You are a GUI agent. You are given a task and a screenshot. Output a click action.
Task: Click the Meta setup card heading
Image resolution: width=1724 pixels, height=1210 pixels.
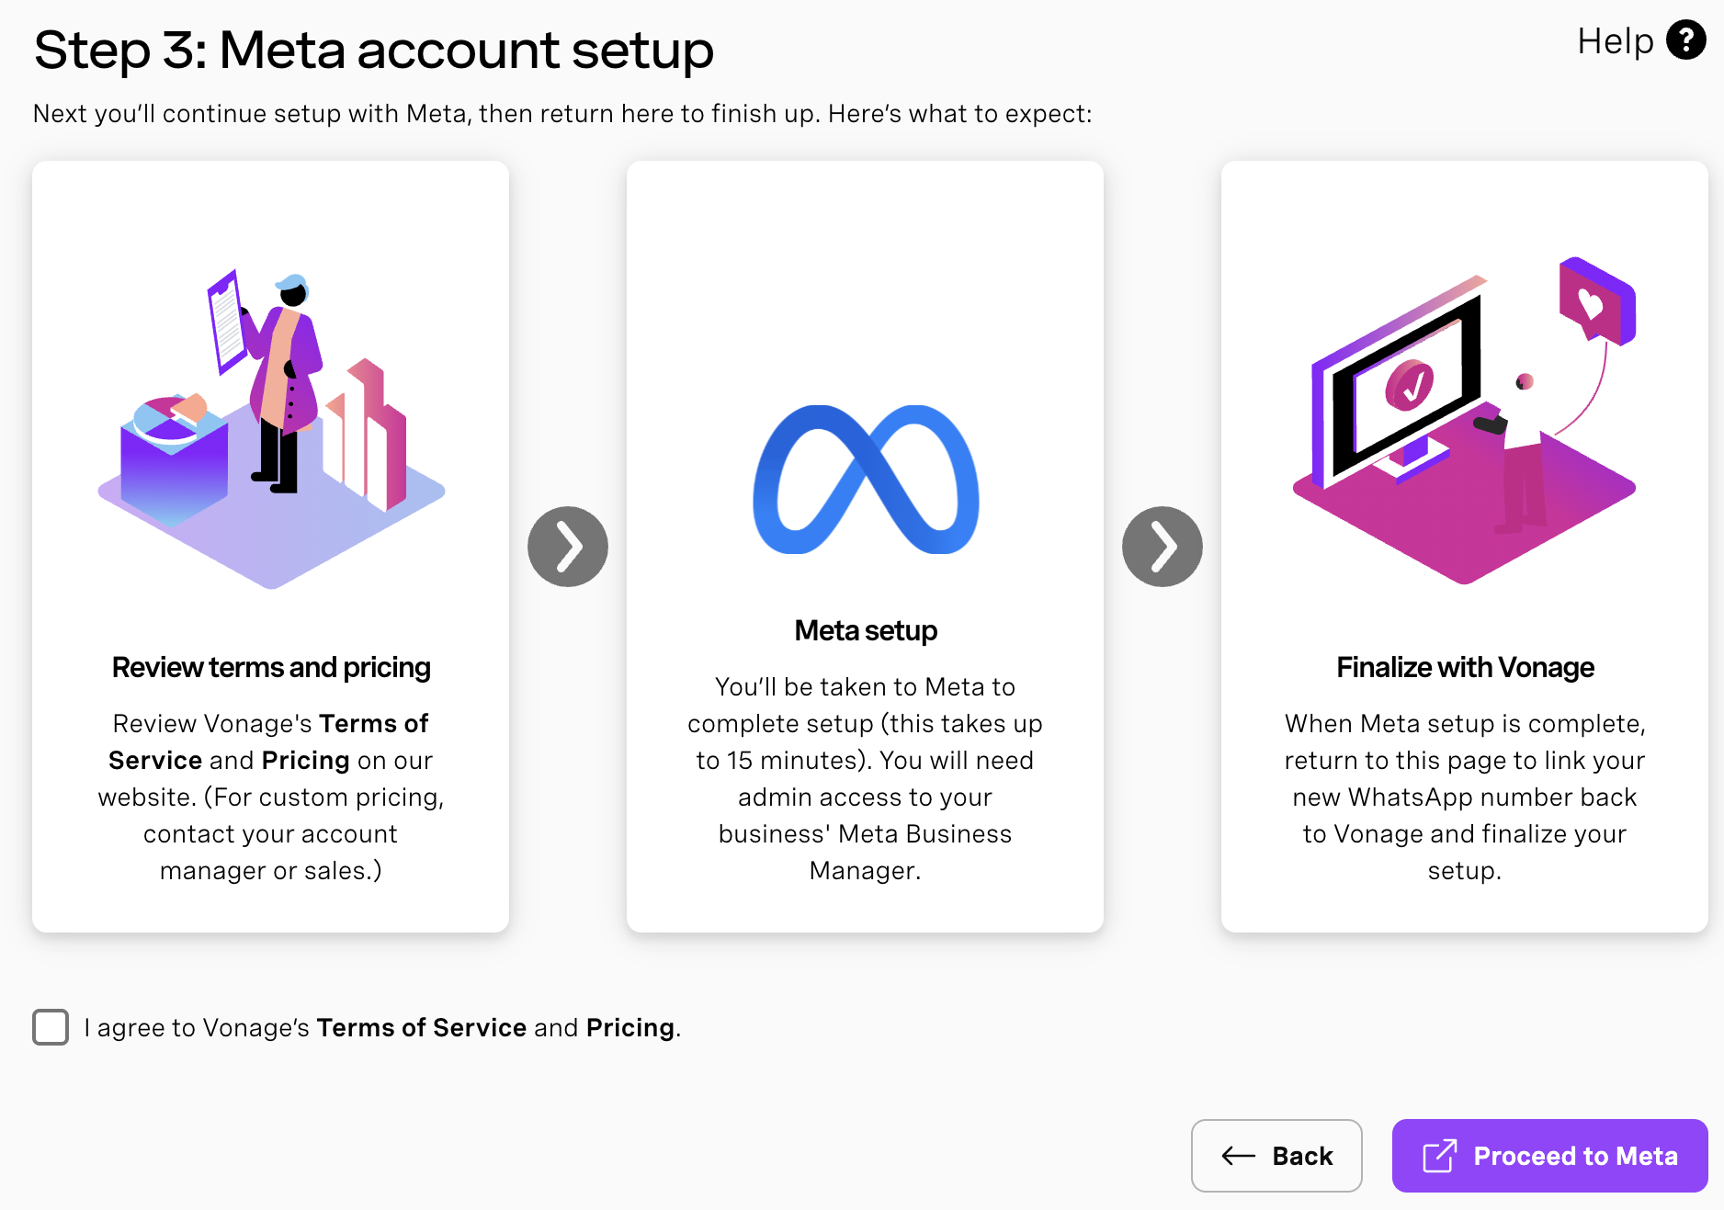point(865,631)
